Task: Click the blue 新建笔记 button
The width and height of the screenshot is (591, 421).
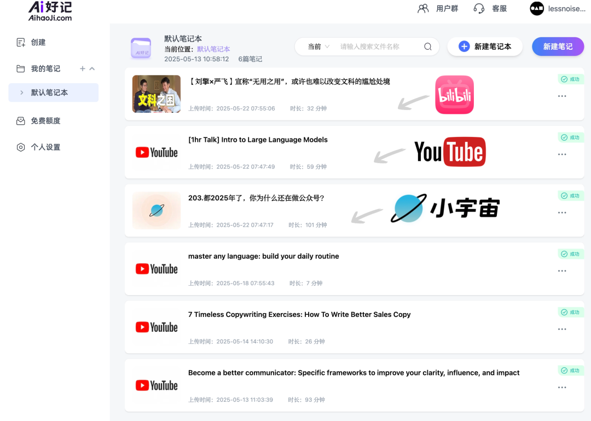Action: pos(558,47)
